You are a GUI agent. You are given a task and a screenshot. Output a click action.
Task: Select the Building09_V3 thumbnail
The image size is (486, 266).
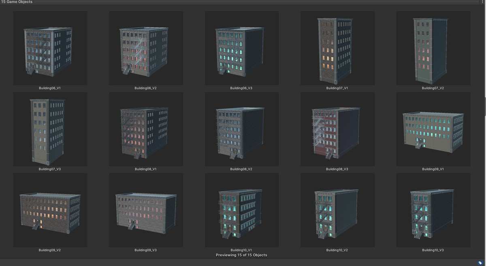[145, 210]
